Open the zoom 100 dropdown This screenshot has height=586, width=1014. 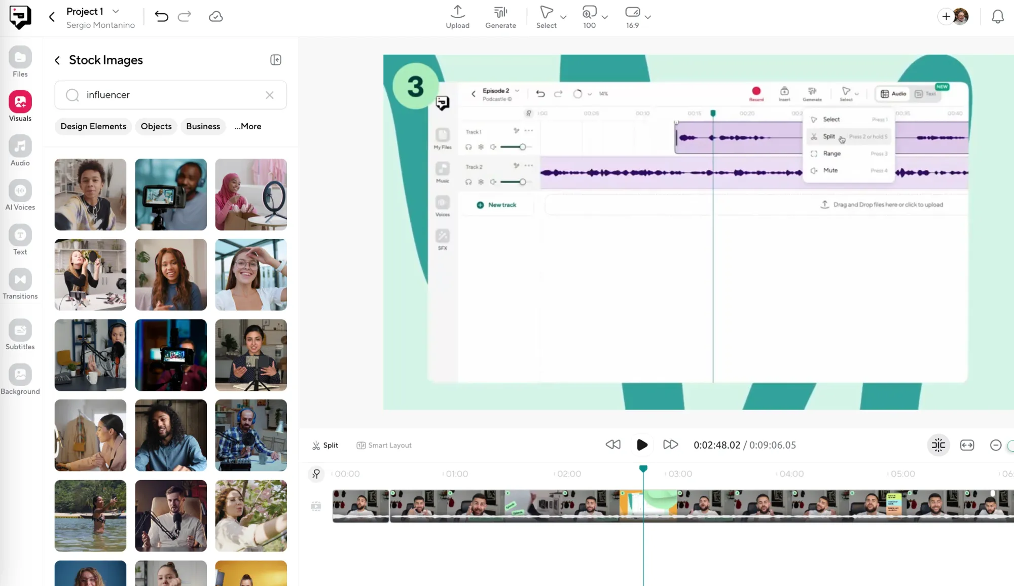pyautogui.click(x=604, y=17)
